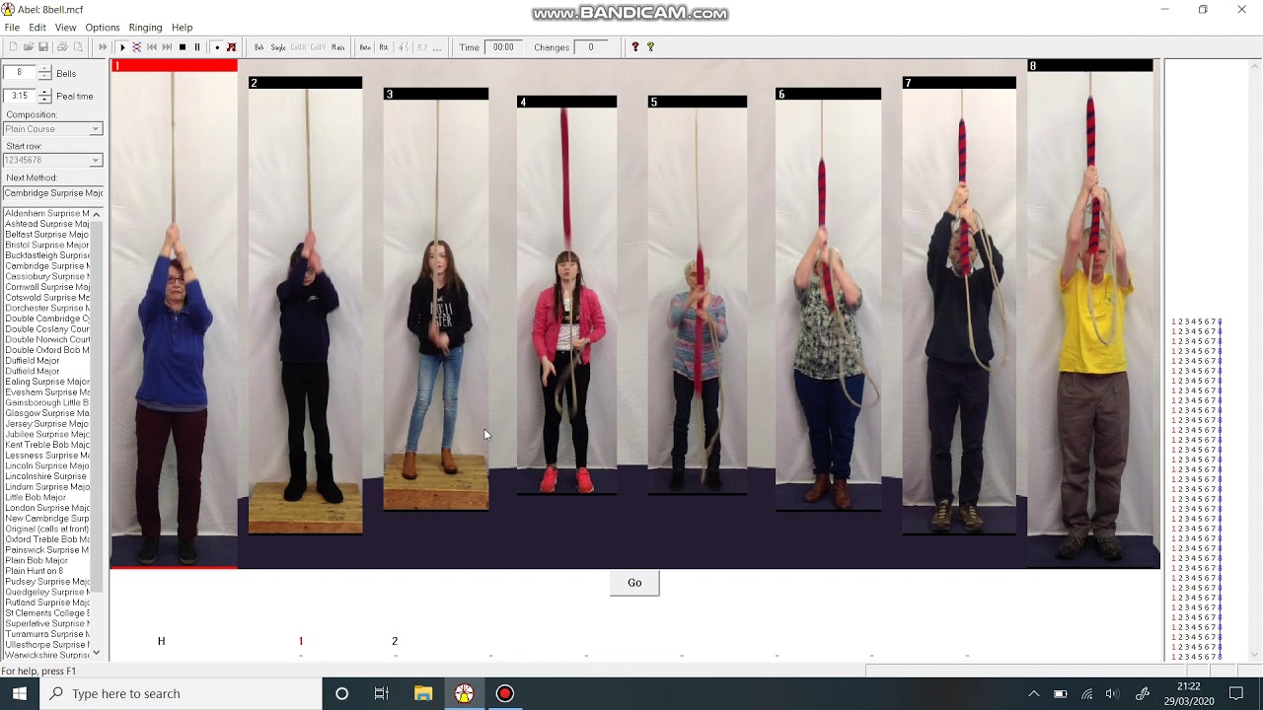Call a Single using toolbar button
The image size is (1263, 710).
(278, 47)
